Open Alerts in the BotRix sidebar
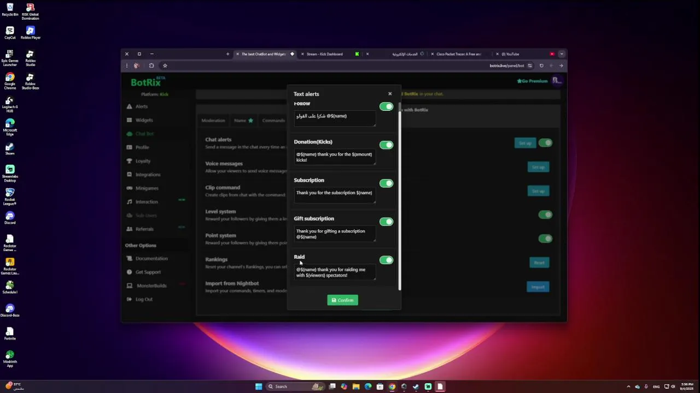The width and height of the screenshot is (700, 393). point(137,106)
